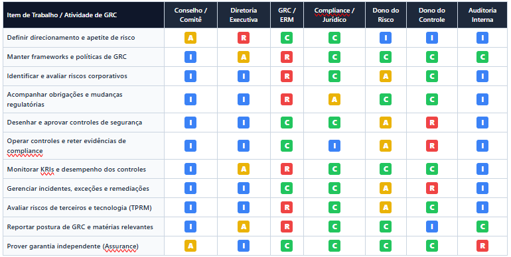This screenshot has width=511, height=257.
Task: Click the R badge for Prover garantia independente under Auditoria Interna
Action: point(482,246)
